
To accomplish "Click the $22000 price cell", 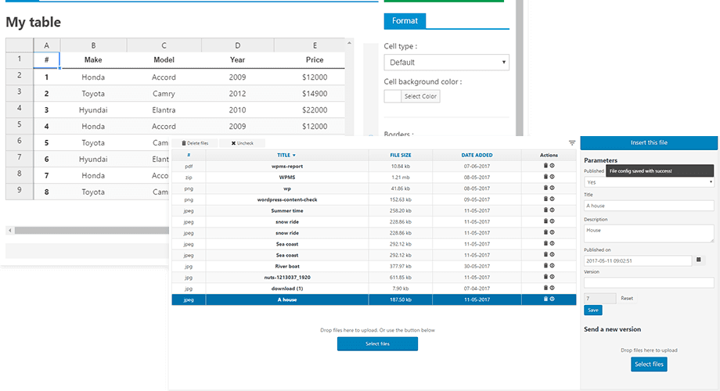I will click(x=315, y=110).
